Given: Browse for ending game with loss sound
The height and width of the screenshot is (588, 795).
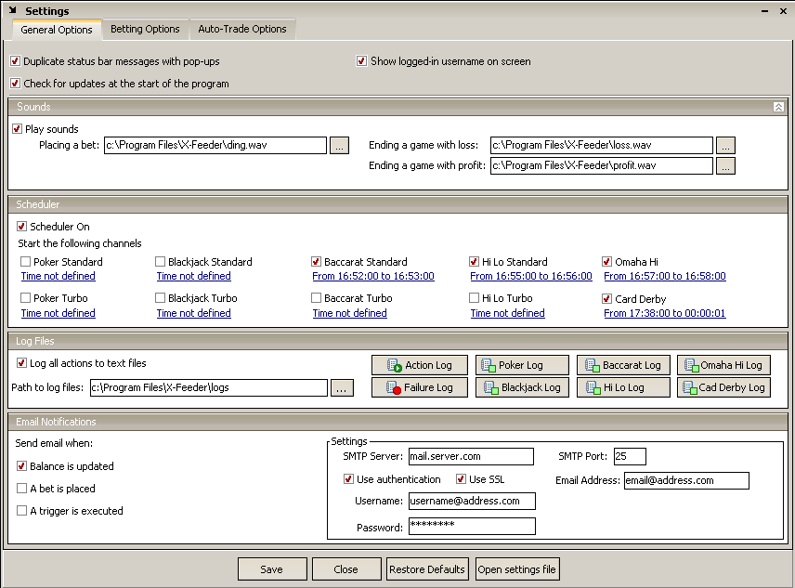Looking at the screenshot, I should [x=725, y=146].
